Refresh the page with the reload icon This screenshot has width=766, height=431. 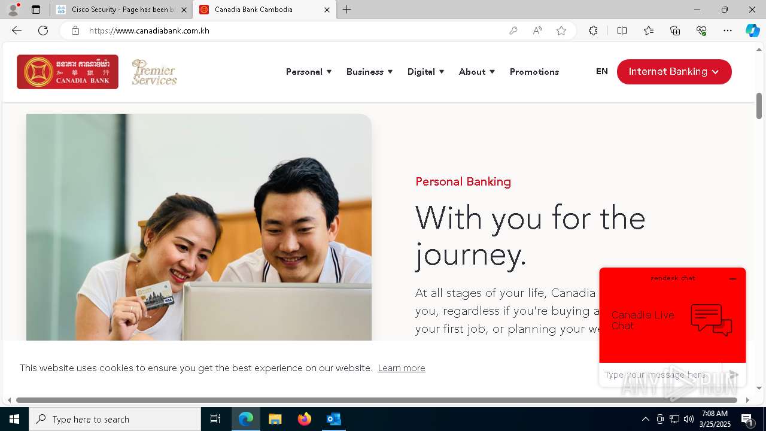point(43,31)
